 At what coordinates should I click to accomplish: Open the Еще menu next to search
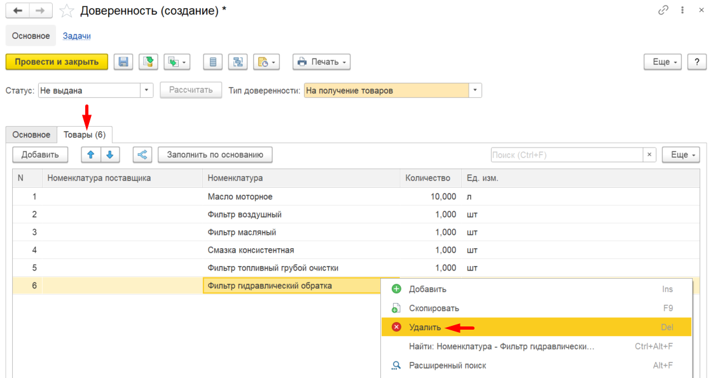681,155
